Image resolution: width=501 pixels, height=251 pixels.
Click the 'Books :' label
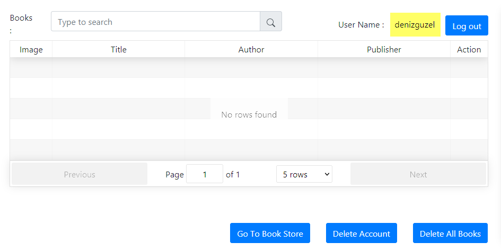tap(21, 18)
